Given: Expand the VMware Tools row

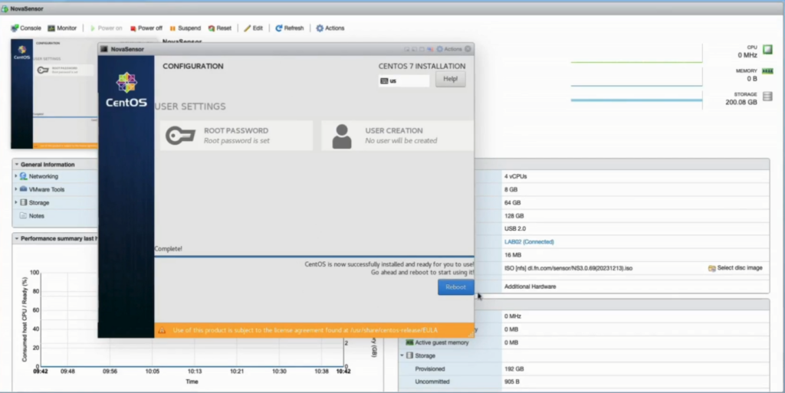Looking at the screenshot, I should [x=16, y=189].
